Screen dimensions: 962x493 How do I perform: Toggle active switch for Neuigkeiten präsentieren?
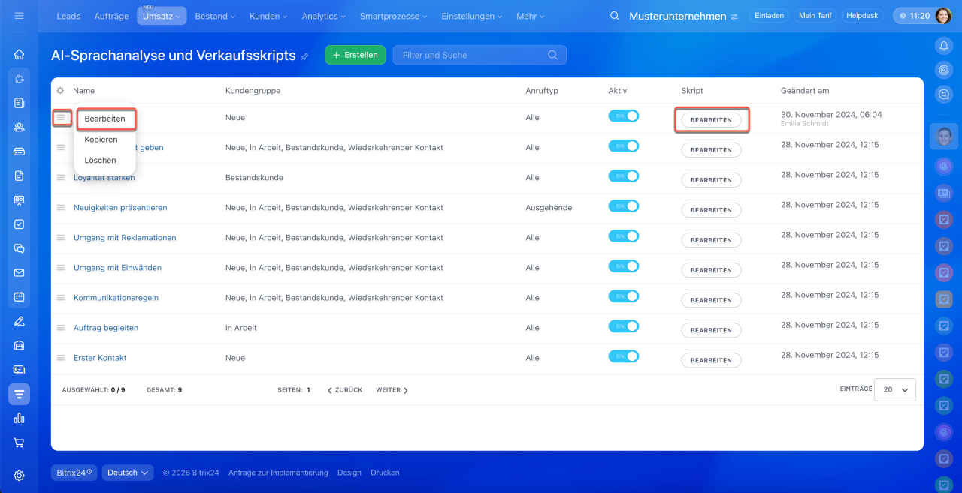click(623, 206)
